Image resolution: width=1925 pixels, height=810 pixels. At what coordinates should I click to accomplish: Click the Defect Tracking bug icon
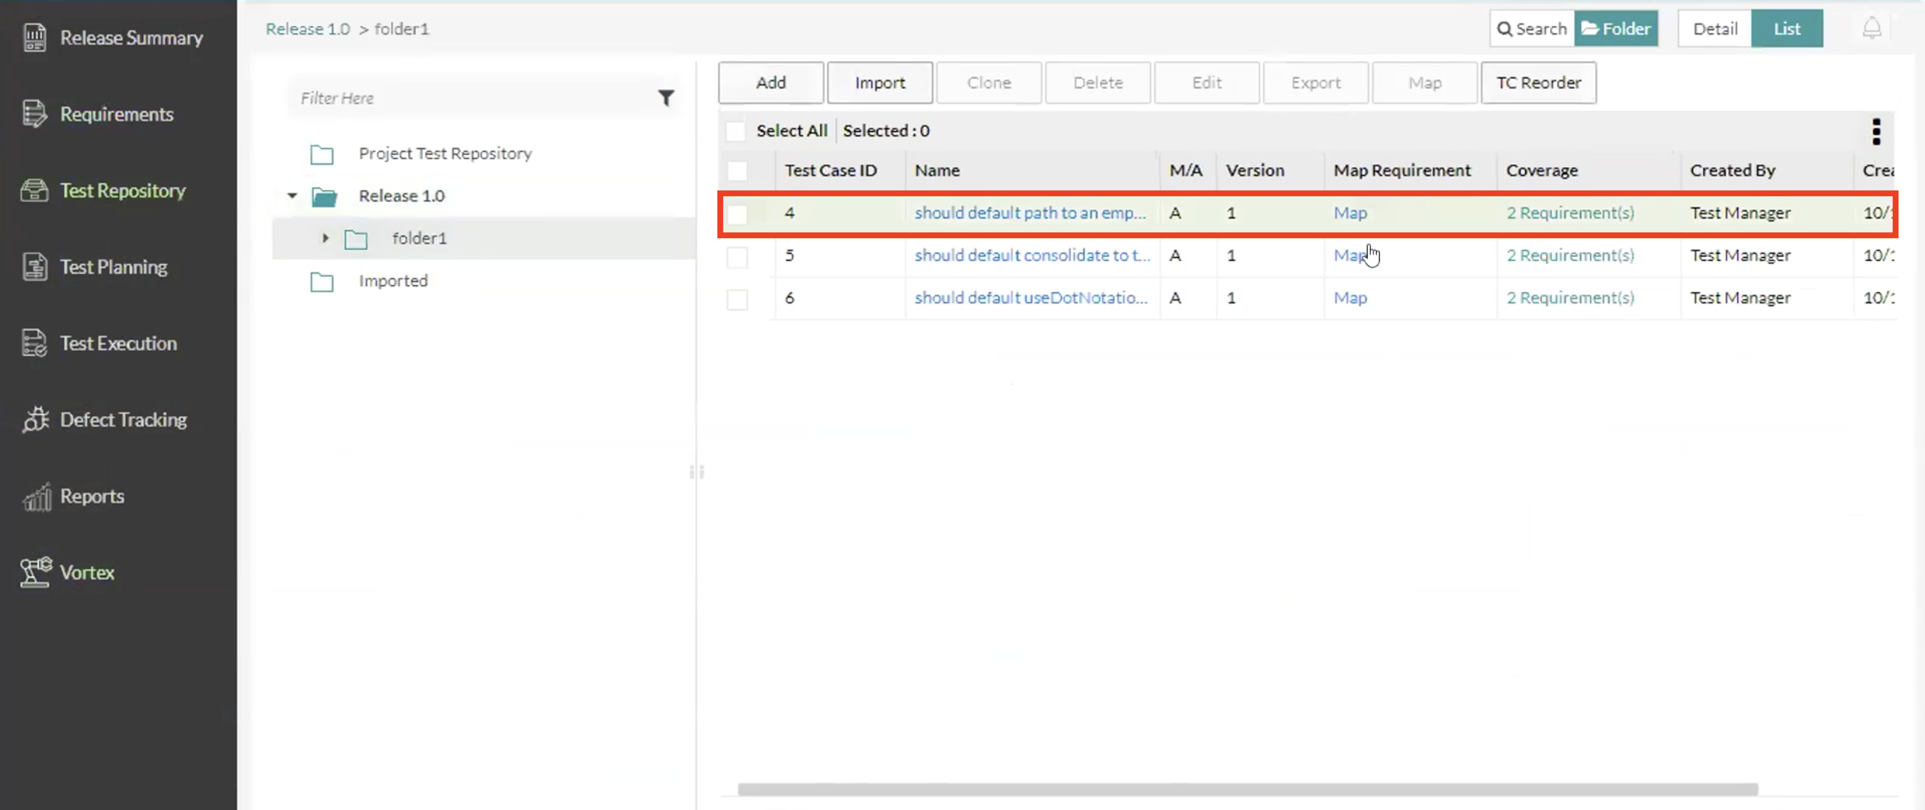click(x=35, y=420)
